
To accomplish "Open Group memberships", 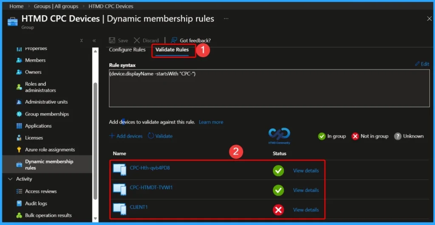I will point(47,114).
